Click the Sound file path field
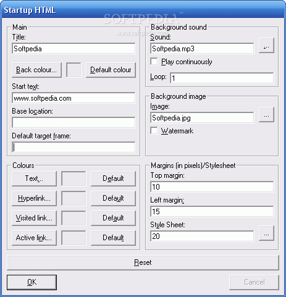 (x=202, y=49)
